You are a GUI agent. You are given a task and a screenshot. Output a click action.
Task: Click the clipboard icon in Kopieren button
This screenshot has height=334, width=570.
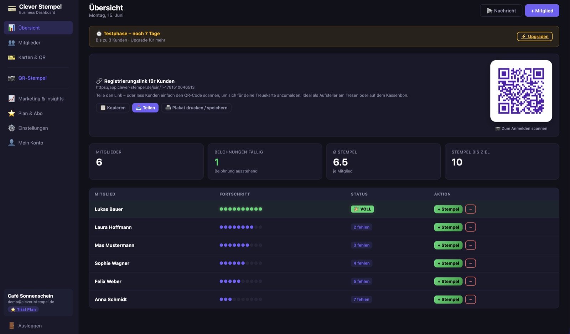tap(103, 108)
